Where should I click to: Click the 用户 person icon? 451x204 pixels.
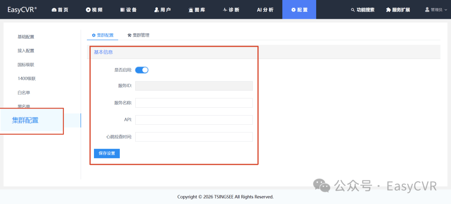[157, 10]
